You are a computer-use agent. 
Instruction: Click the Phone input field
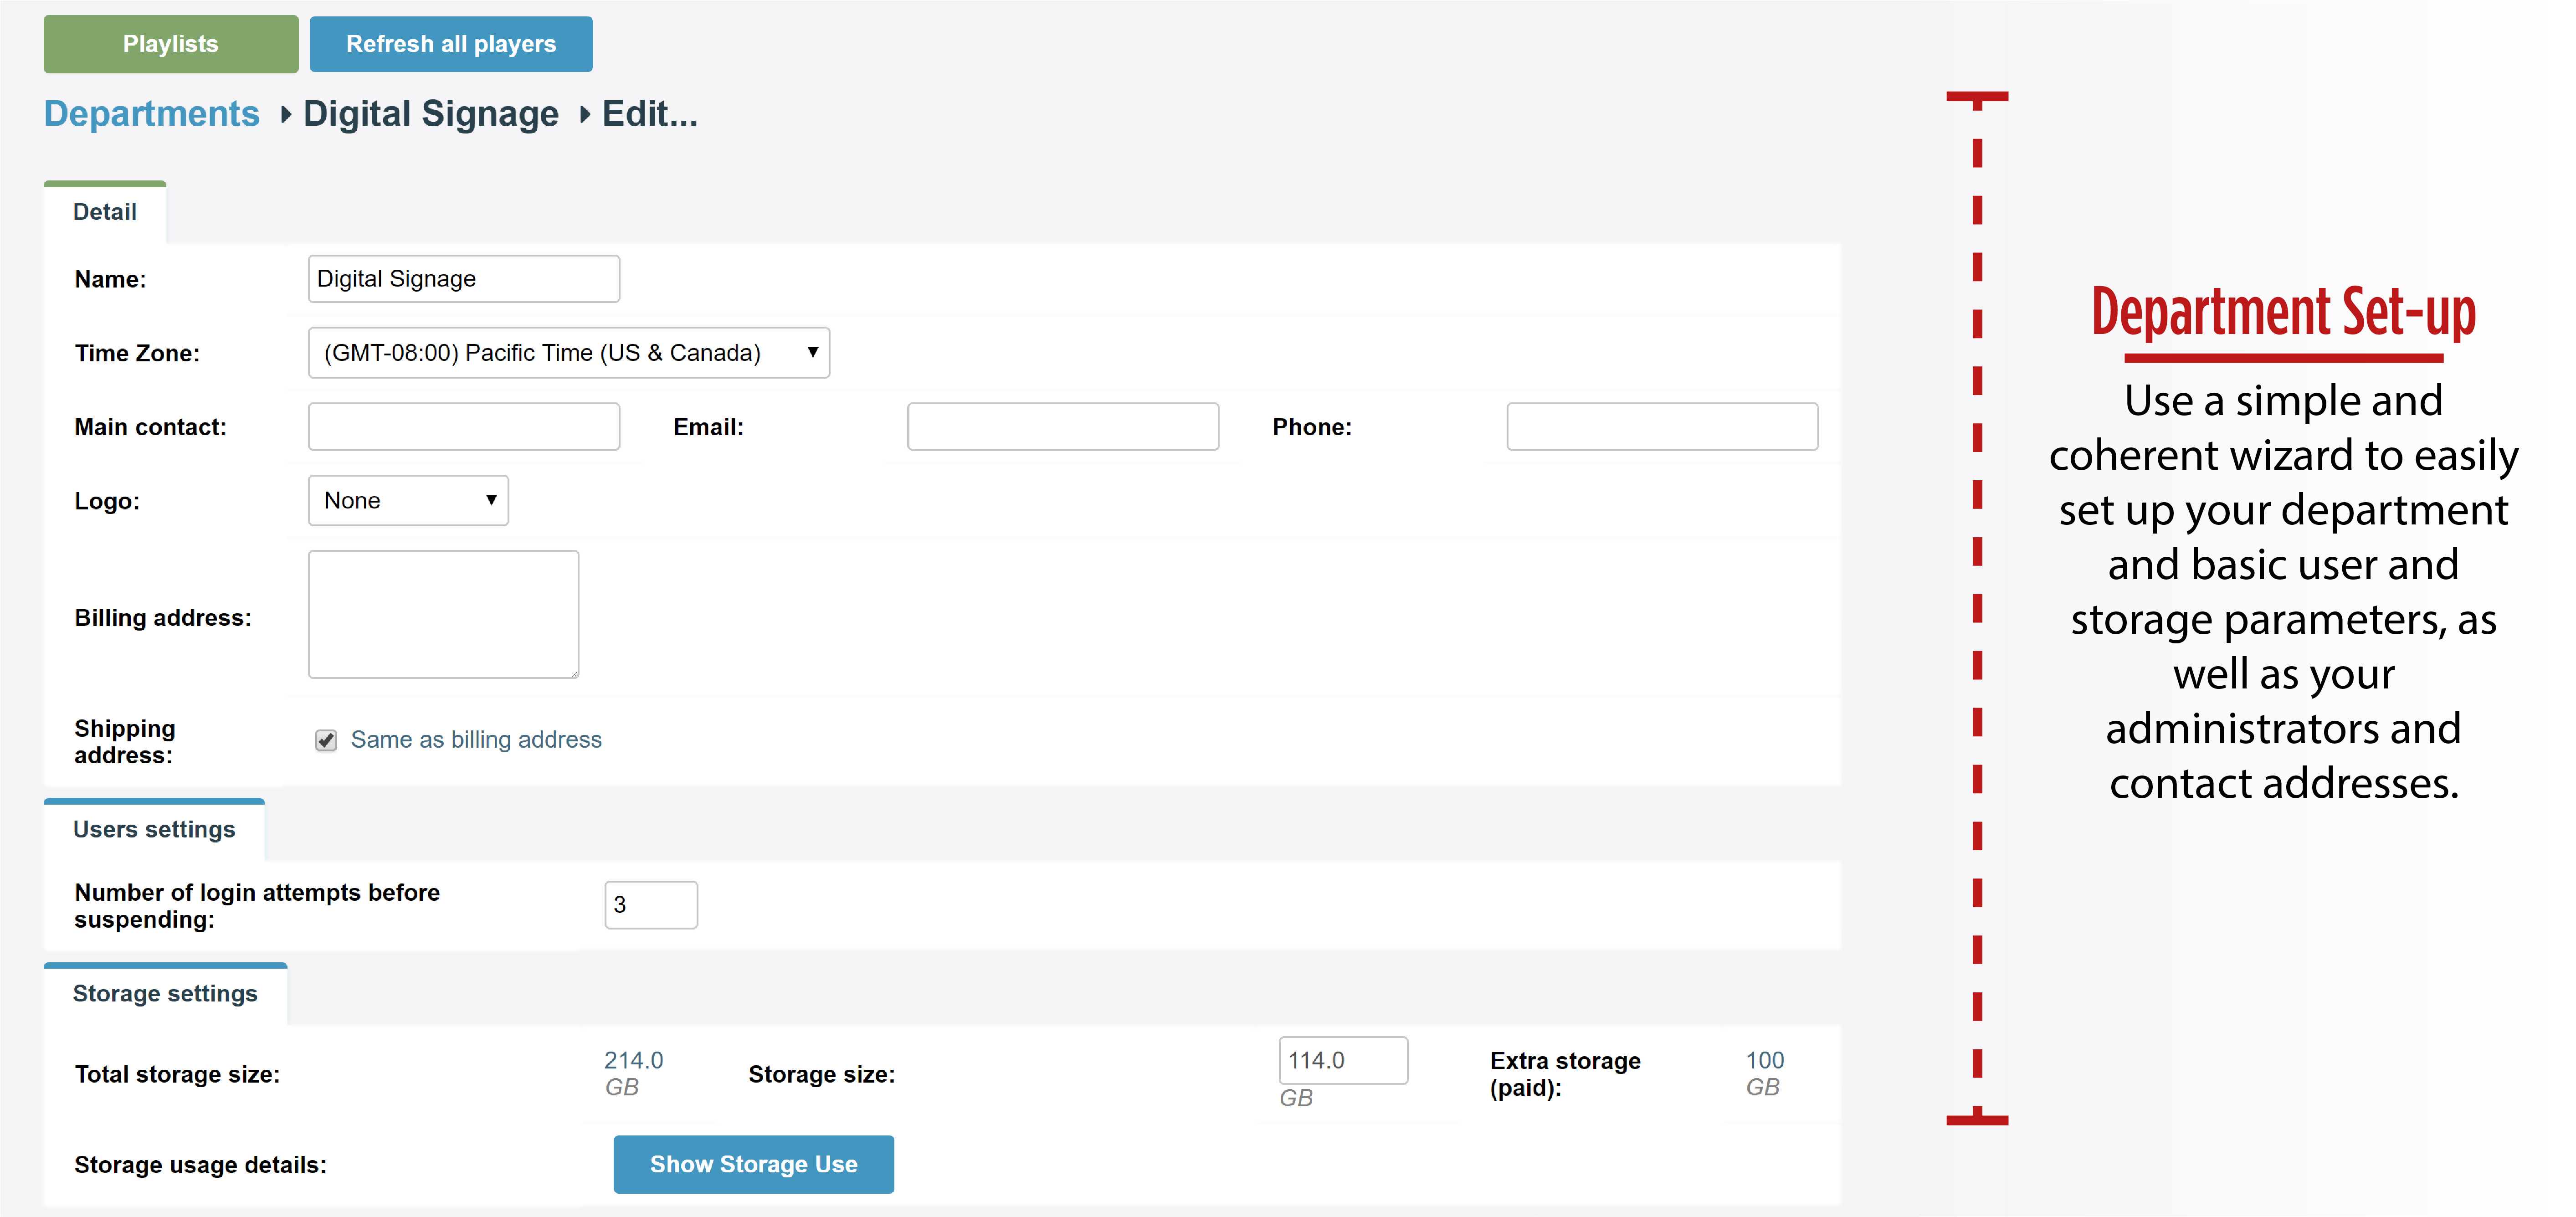[x=1662, y=427]
